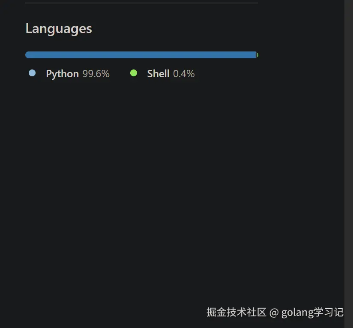Click the light blue dot beside Python

coord(32,73)
